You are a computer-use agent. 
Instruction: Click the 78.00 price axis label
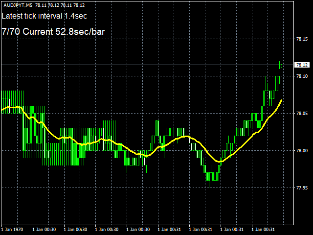pos(302,150)
